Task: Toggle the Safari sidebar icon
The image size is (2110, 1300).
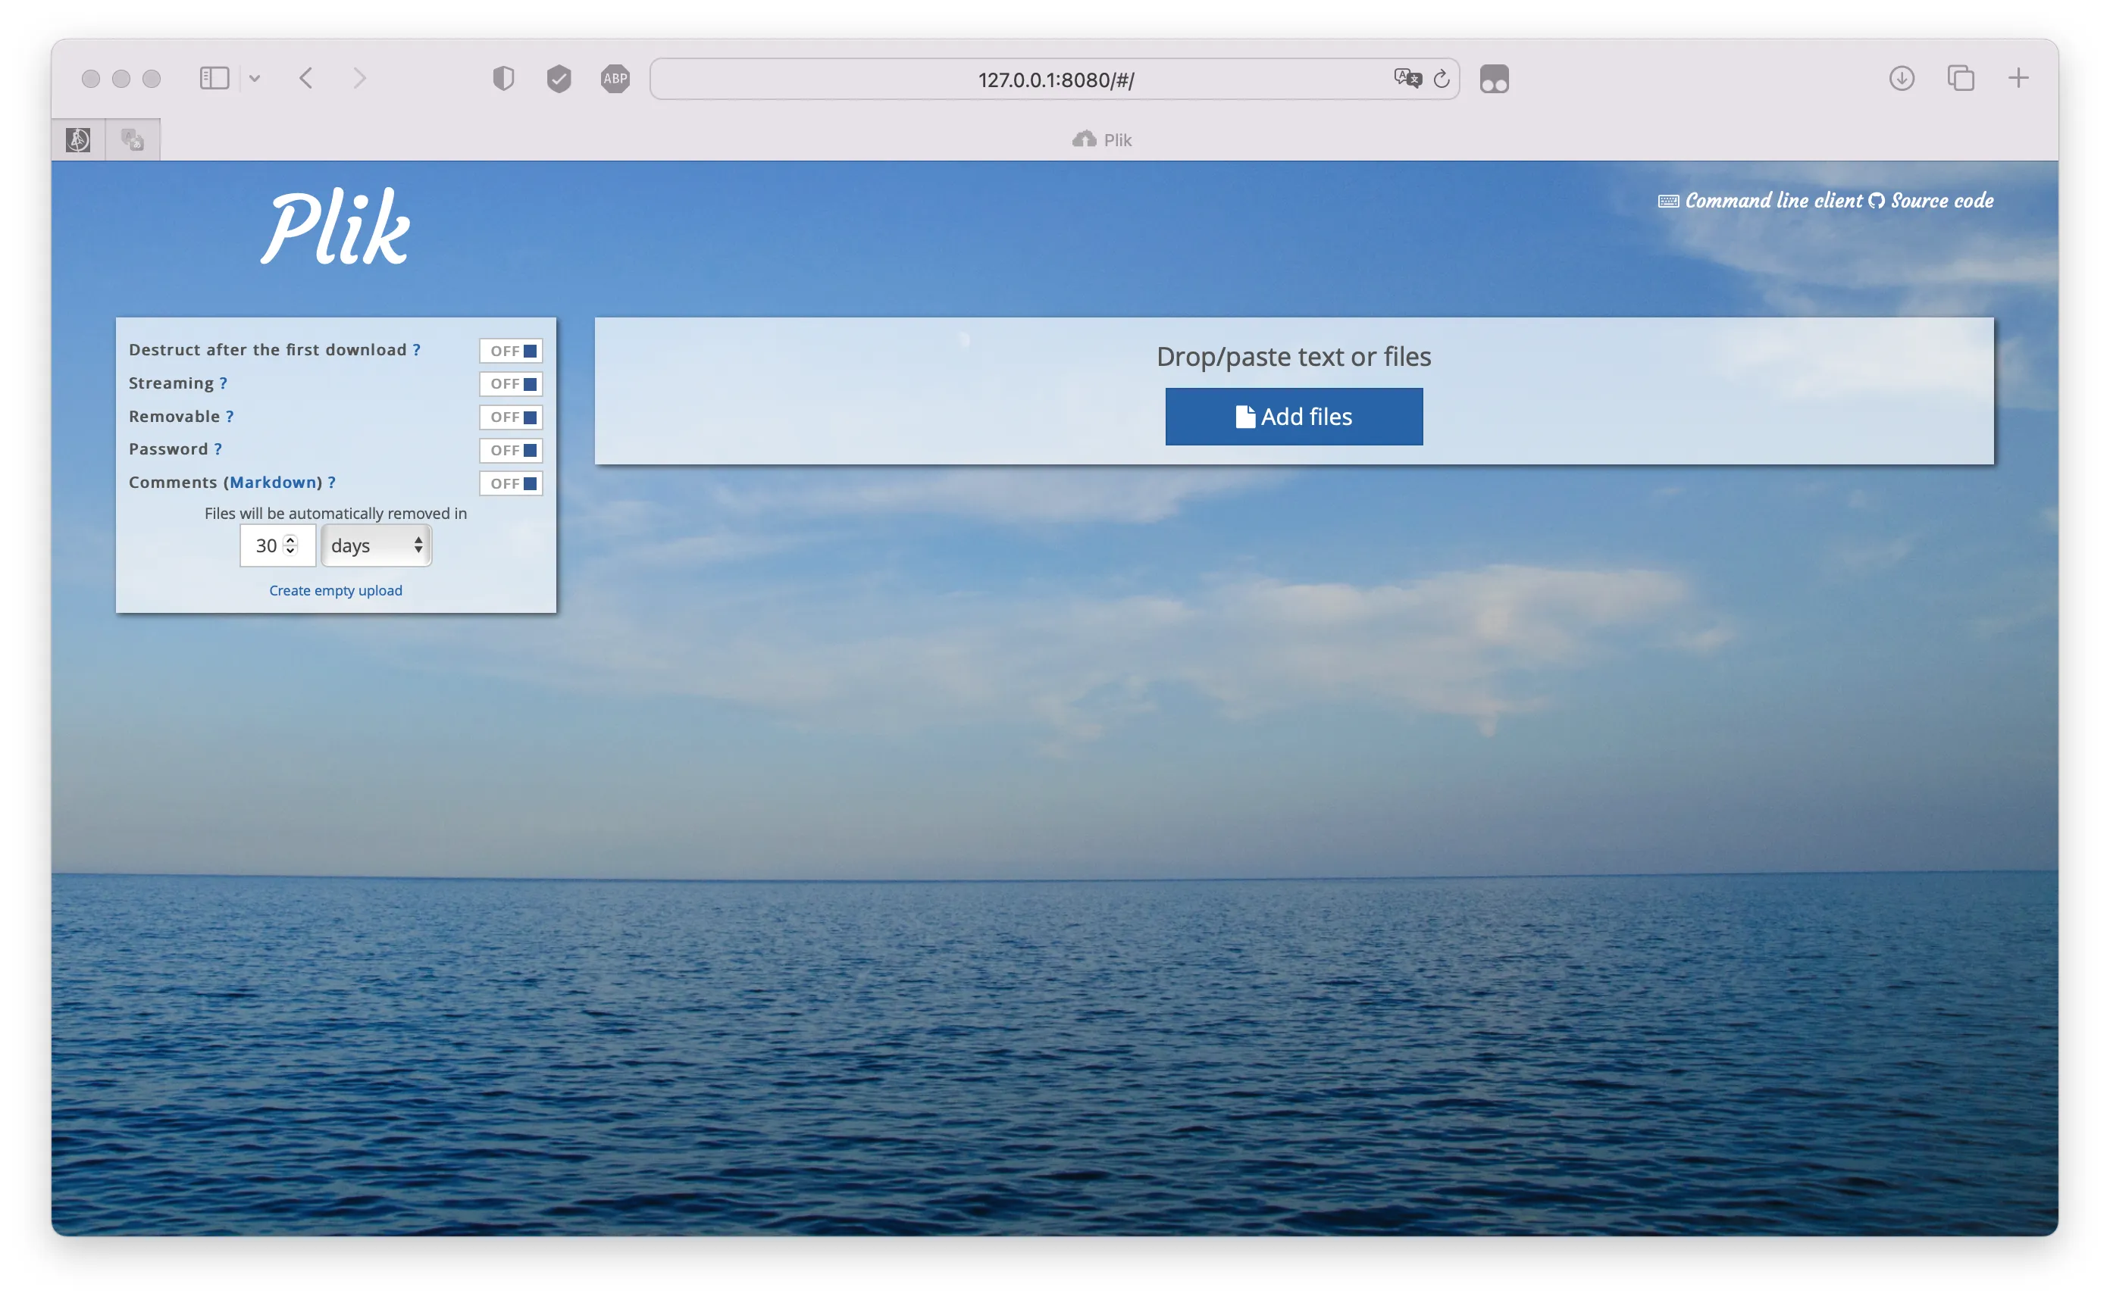Action: (x=214, y=78)
